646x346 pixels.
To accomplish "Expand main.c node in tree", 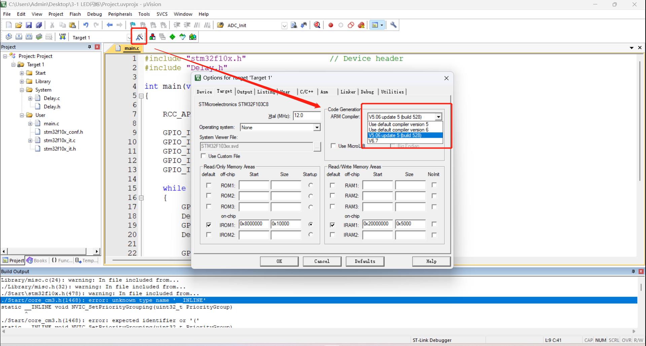I will coord(30,124).
